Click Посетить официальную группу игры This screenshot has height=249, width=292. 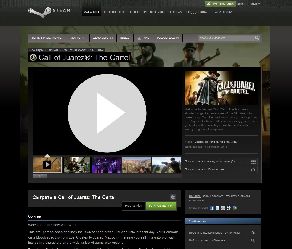pos(223,233)
